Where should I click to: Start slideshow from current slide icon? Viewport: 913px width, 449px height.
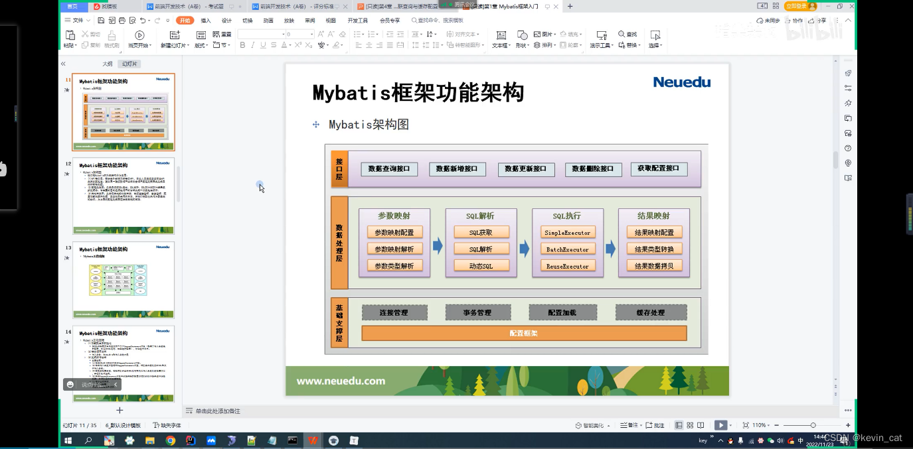point(139,35)
